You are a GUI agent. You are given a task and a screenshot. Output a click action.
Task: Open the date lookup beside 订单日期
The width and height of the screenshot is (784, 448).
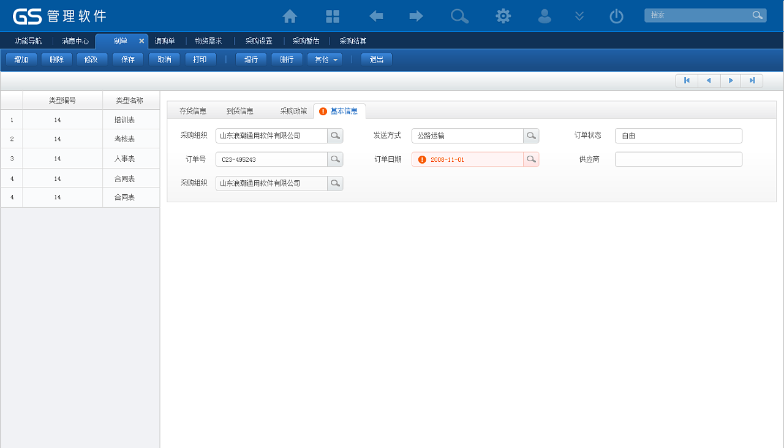[x=531, y=158]
